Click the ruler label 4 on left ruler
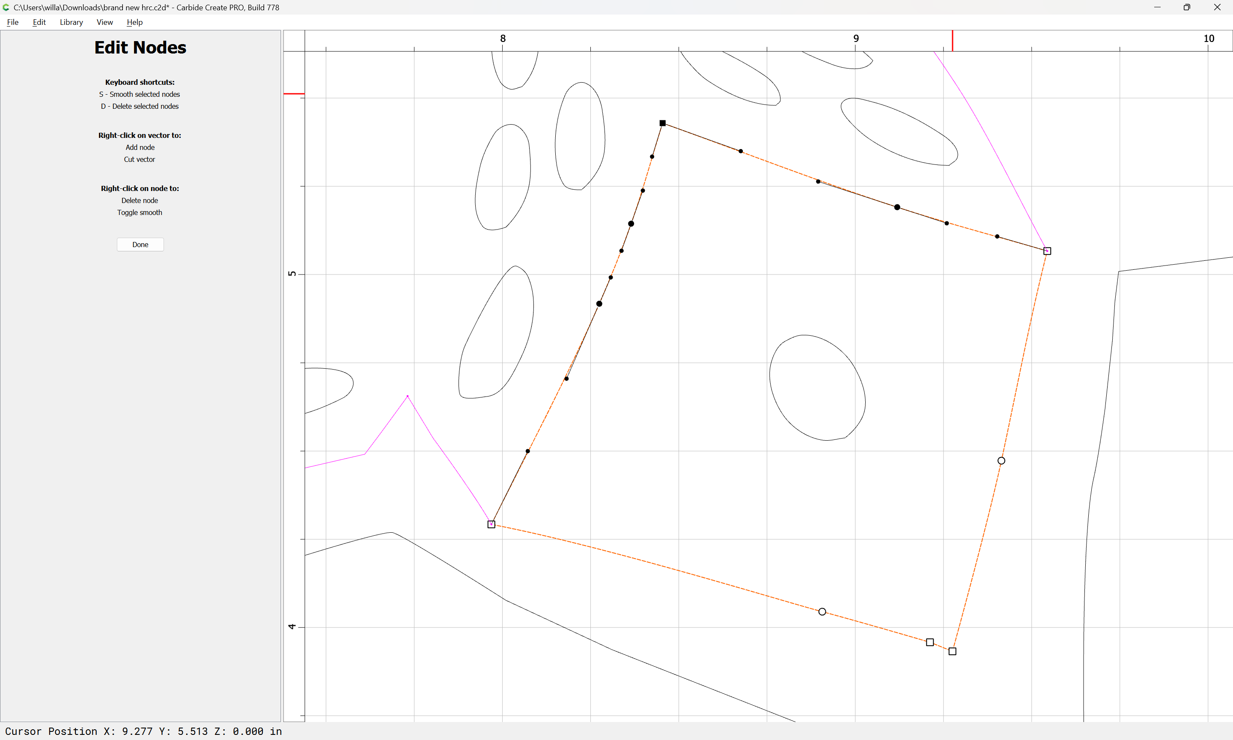Screen dimensions: 1233x740 click(292, 627)
